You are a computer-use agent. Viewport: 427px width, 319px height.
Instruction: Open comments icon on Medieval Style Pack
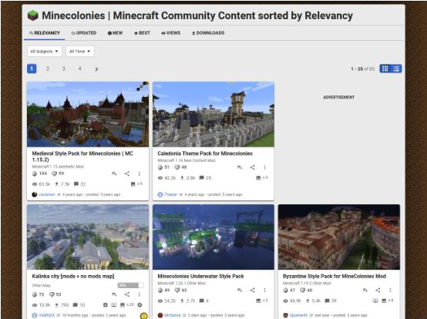[x=76, y=184]
